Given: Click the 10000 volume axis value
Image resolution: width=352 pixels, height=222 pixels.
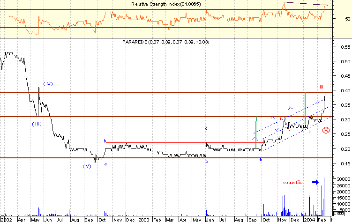Looking at the screenshot, I should coord(344,204).
